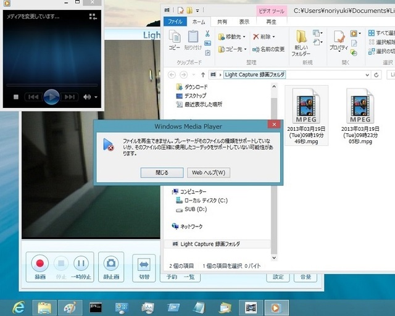The image size is (395, 316).
Task: Open Paint from the taskbar
Action: tap(70, 307)
